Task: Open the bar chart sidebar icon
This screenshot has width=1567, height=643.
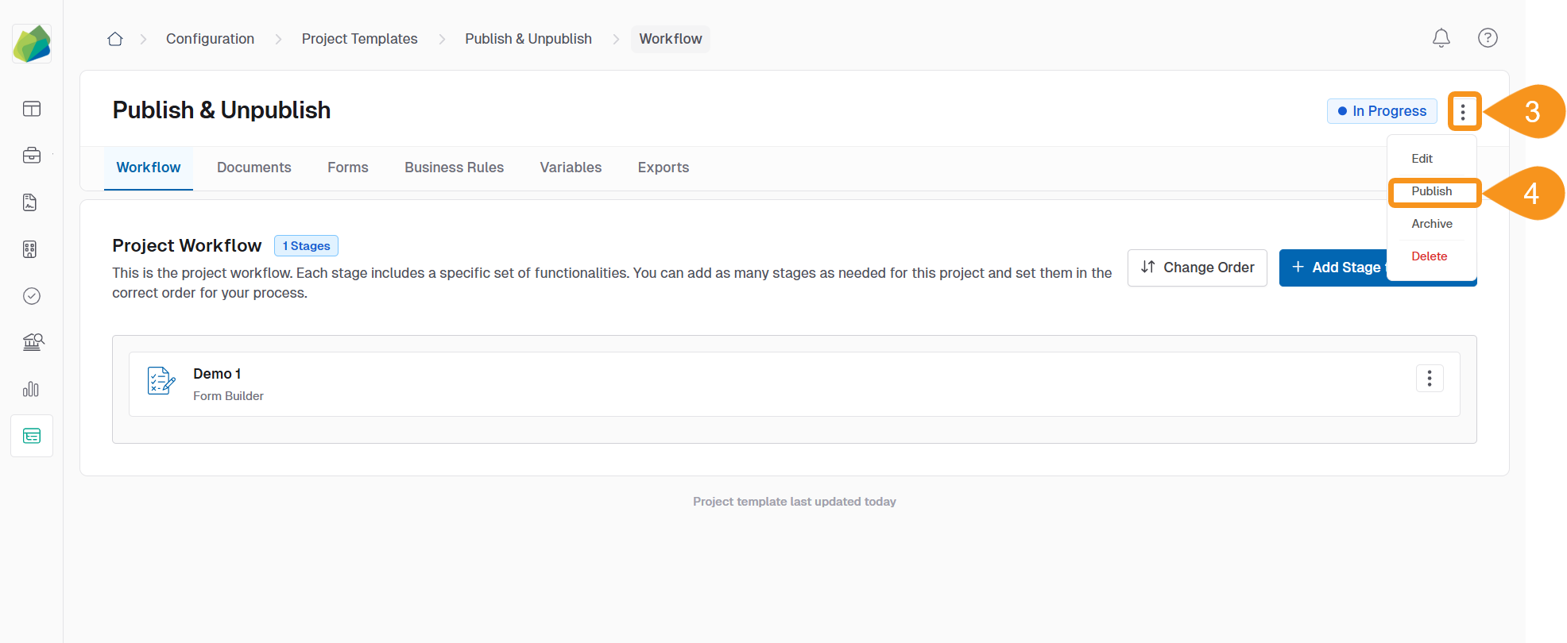Action: (32, 389)
